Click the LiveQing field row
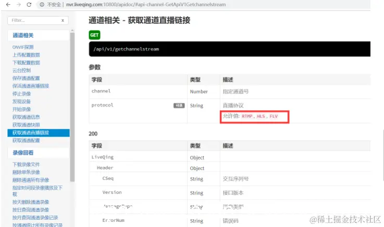Viewport: 384px width, 227px height. click(230, 157)
